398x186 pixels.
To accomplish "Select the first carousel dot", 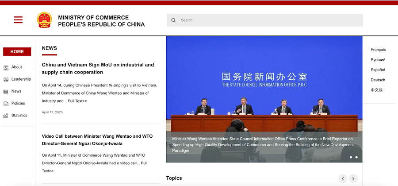I will (x=351, y=157).
